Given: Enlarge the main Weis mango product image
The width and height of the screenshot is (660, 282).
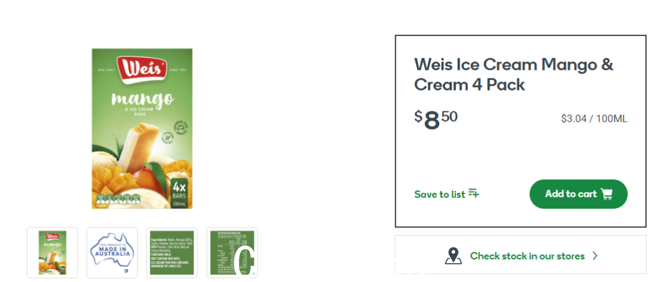Looking at the screenshot, I should (x=142, y=128).
